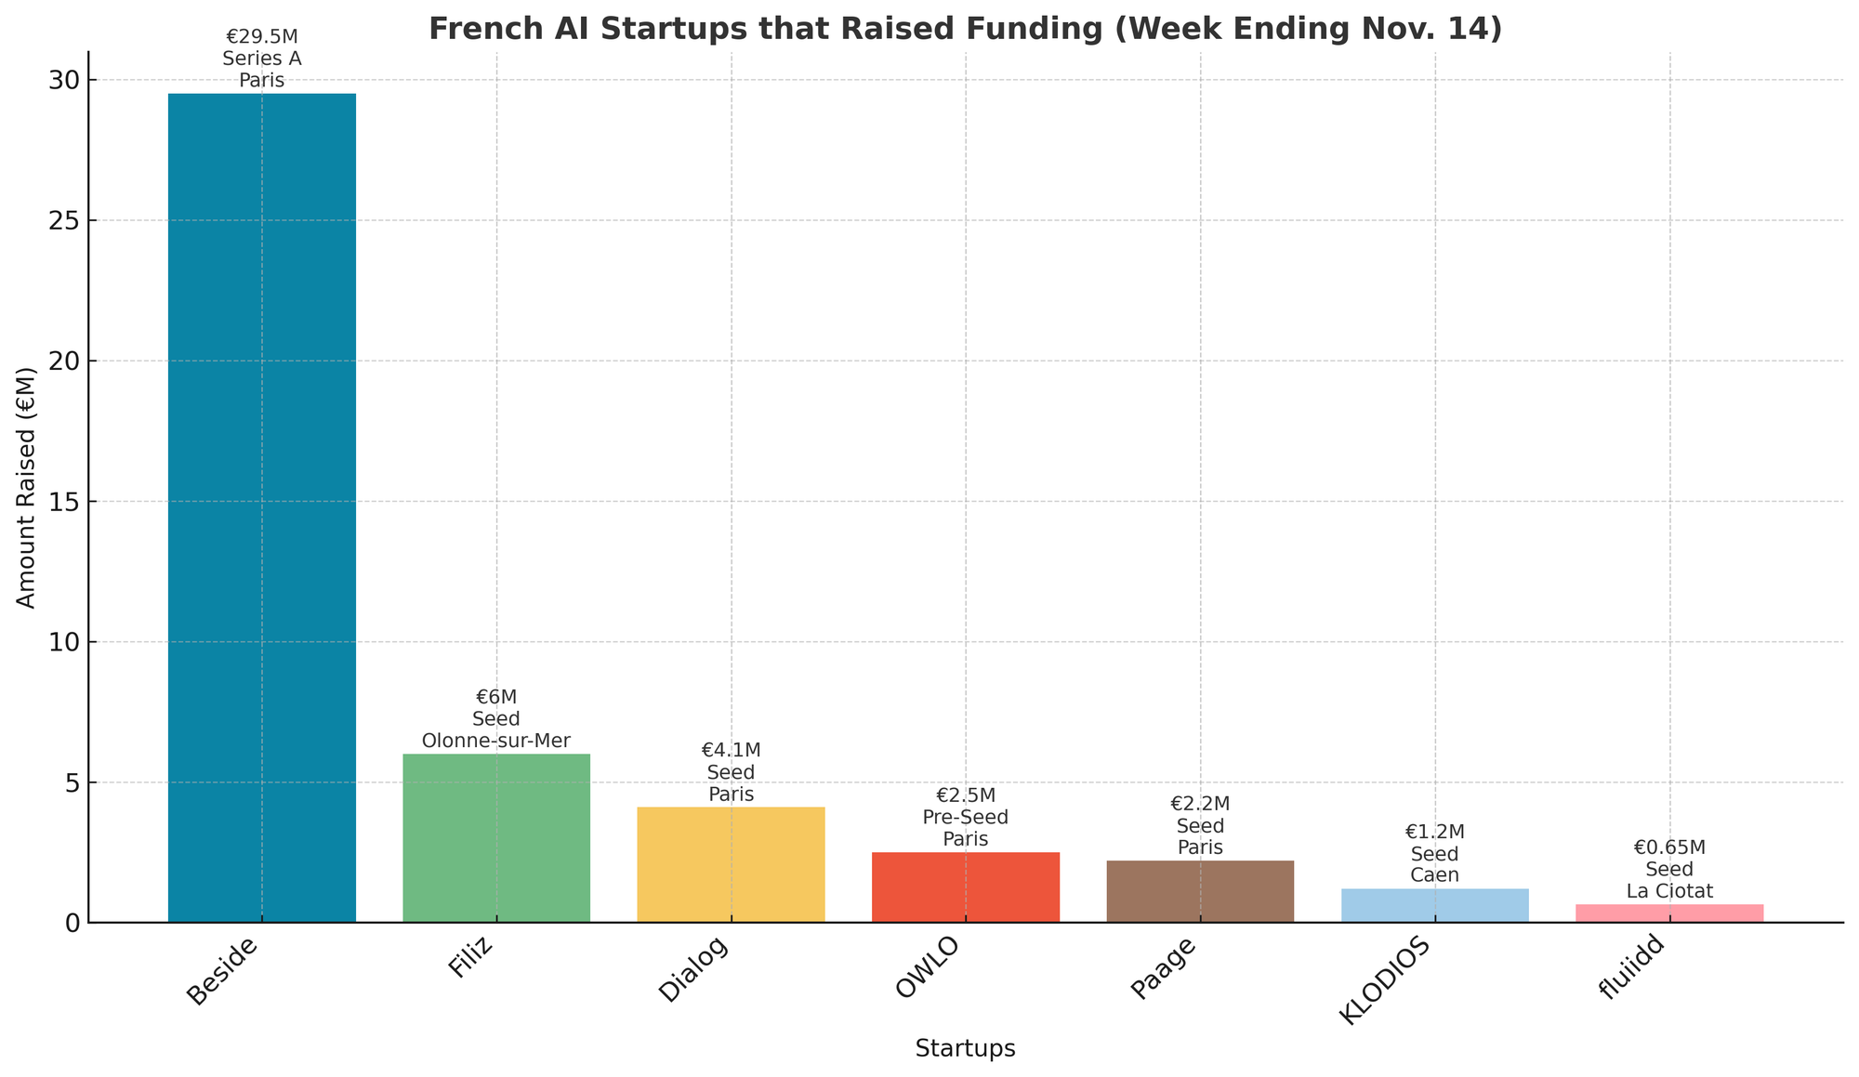
Task: Select the brown Paage bar
Action: (x=1200, y=890)
